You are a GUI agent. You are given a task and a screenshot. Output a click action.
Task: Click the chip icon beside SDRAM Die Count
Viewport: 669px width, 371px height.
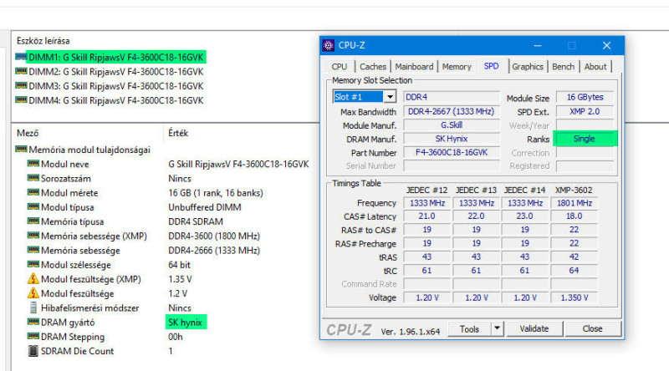coord(33,351)
